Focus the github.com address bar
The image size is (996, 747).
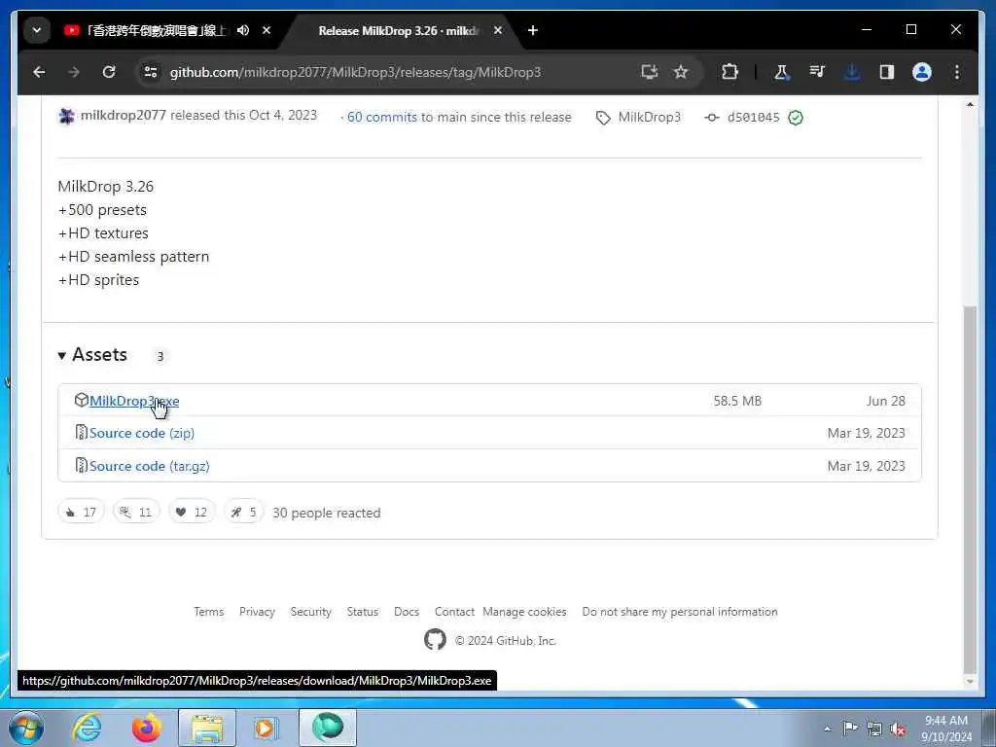tap(356, 72)
